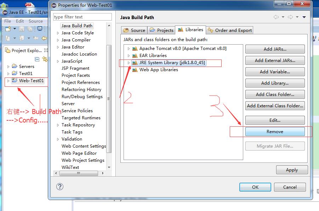Click the down chevron beside dialog navigation arrows
319x211 pixels.
[303, 17]
